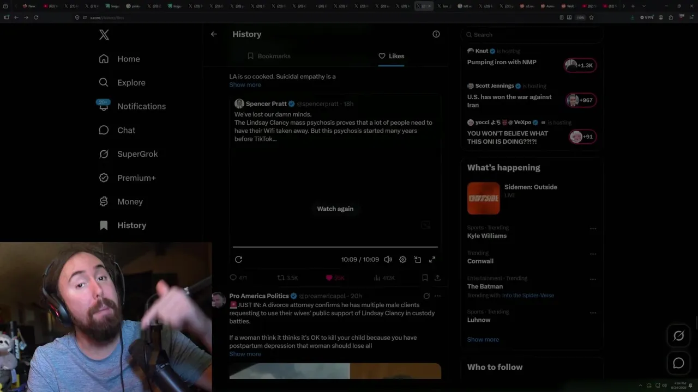
Task: Open Notifications in the sidebar
Action: [133, 106]
